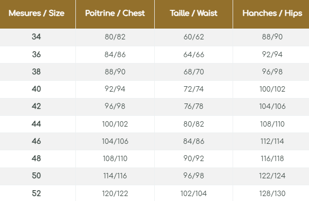309x201 pixels.
Task: Click the Taille / Waist column header
Action: pos(194,13)
